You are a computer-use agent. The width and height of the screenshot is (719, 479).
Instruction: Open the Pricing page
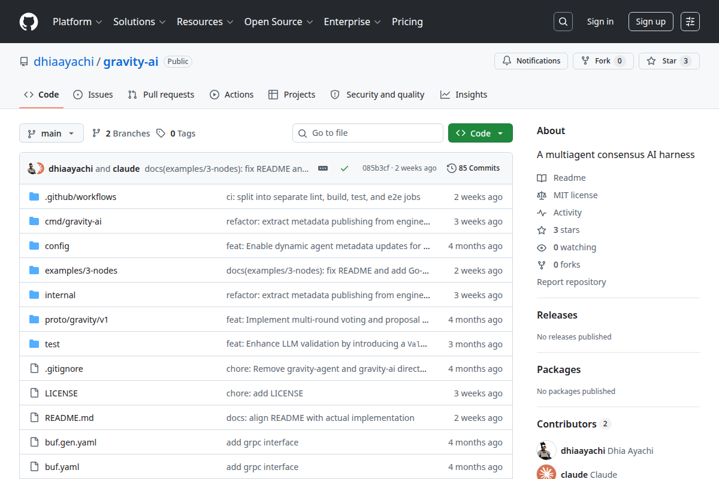(x=407, y=22)
